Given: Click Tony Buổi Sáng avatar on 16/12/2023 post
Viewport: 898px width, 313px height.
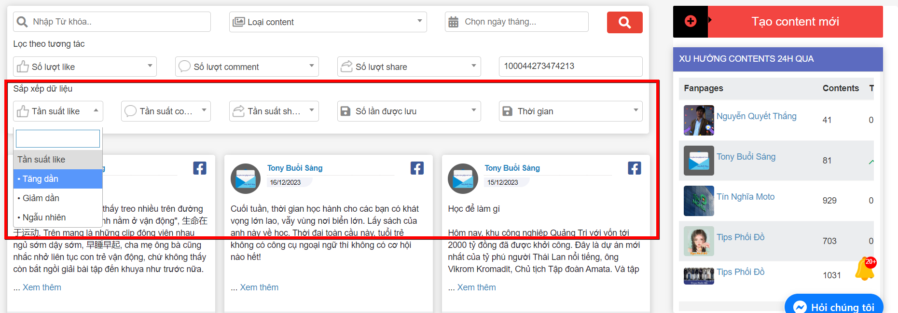Looking at the screenshot, I should [246, 178].
